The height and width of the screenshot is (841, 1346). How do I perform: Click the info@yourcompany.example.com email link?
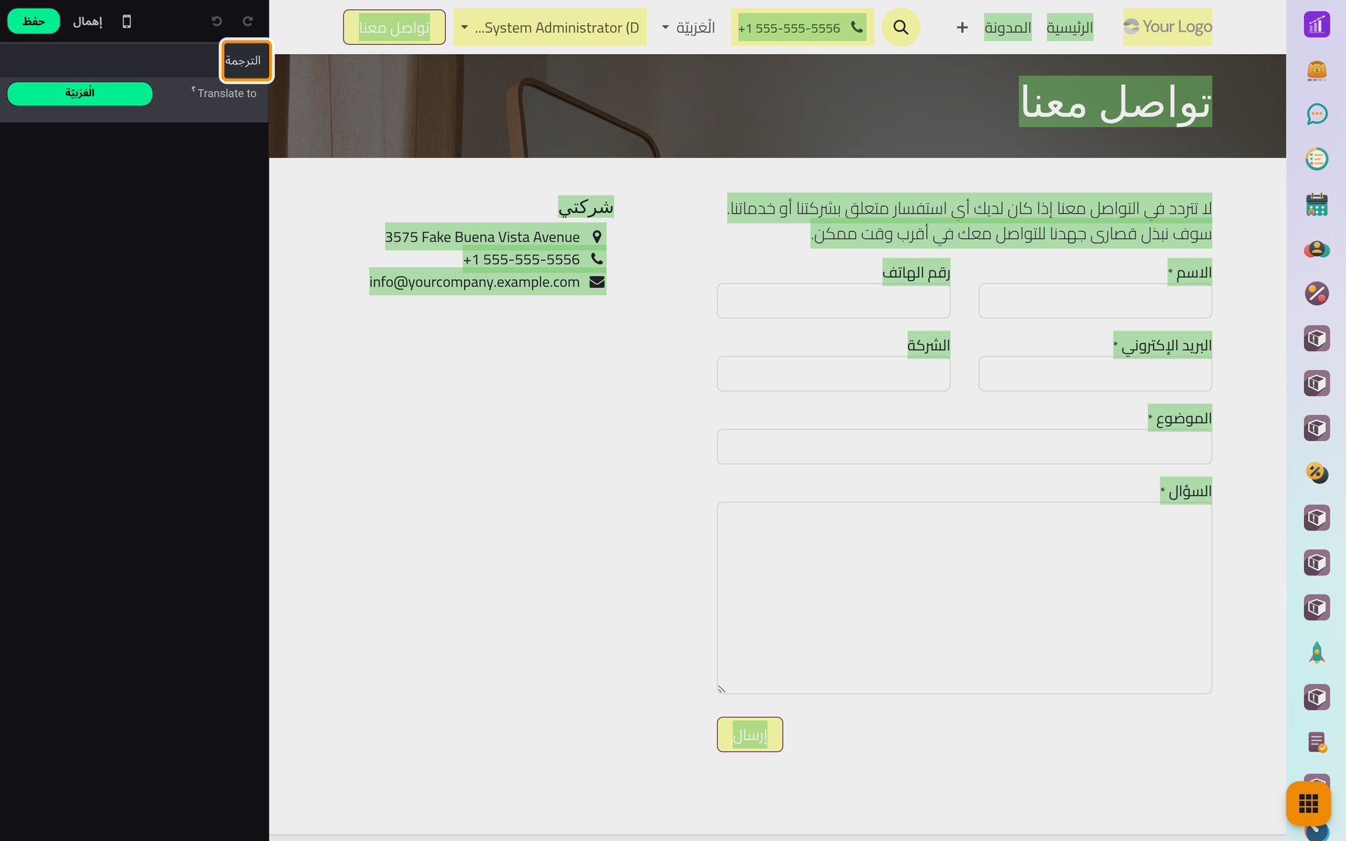[475, 282]
